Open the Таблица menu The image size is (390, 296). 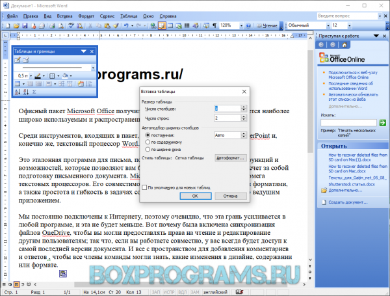coord(129,16)
